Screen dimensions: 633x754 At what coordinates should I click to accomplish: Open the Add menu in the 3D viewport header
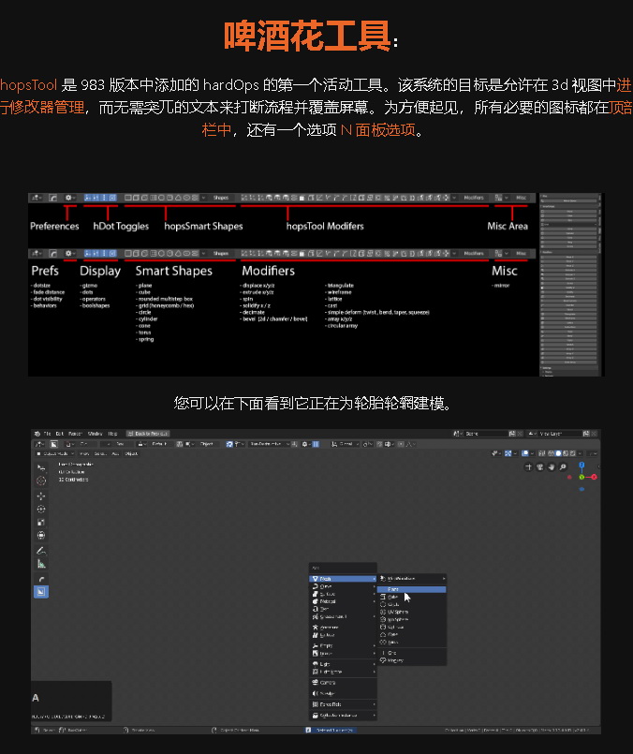tap(115, 453)
